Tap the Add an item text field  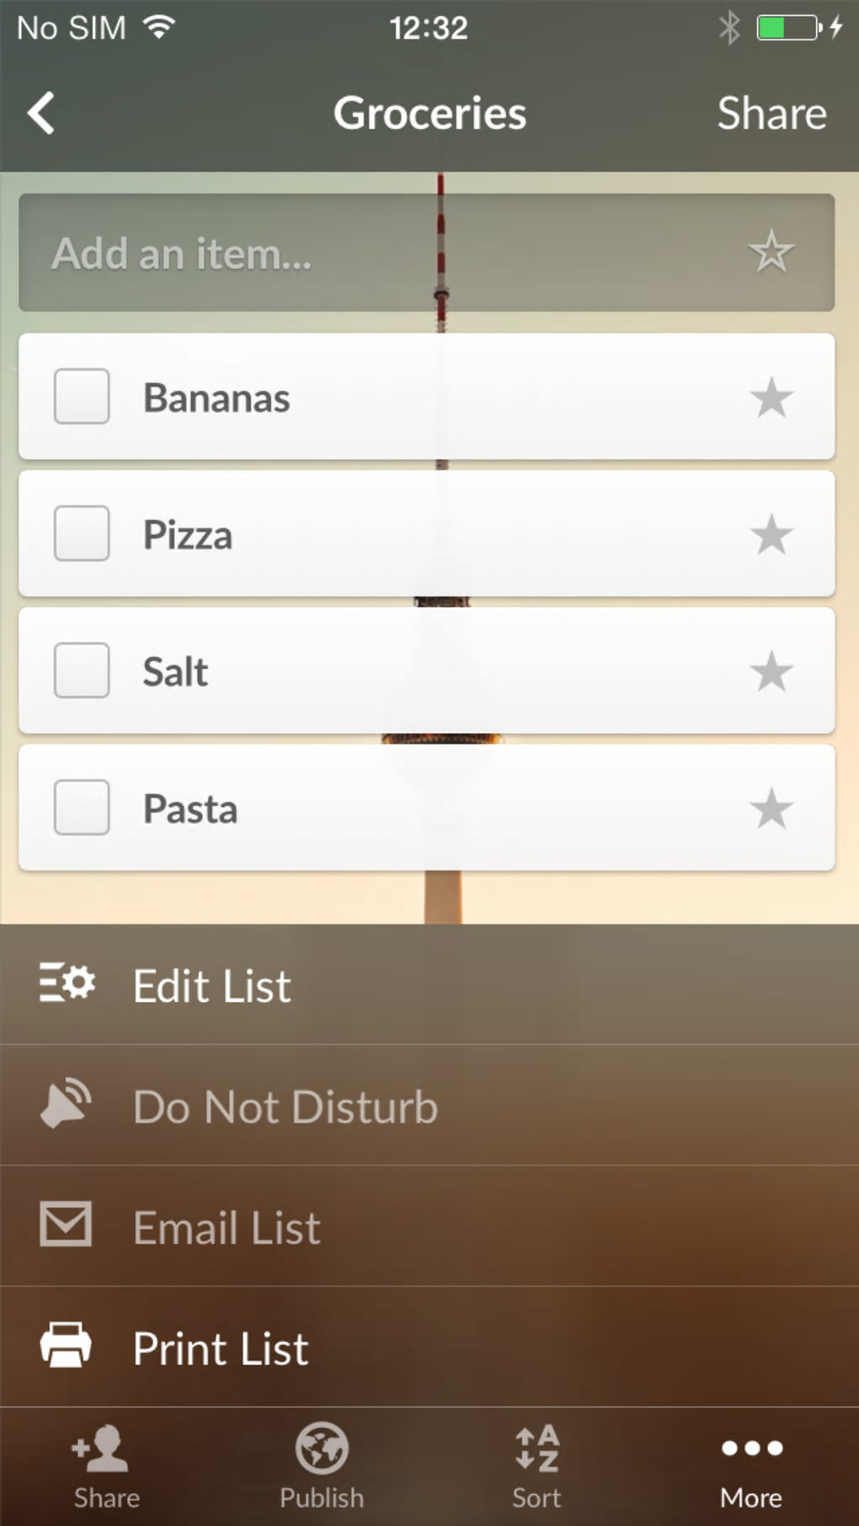371,253
